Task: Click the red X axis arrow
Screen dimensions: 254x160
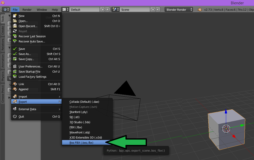Action: (234, 136)
